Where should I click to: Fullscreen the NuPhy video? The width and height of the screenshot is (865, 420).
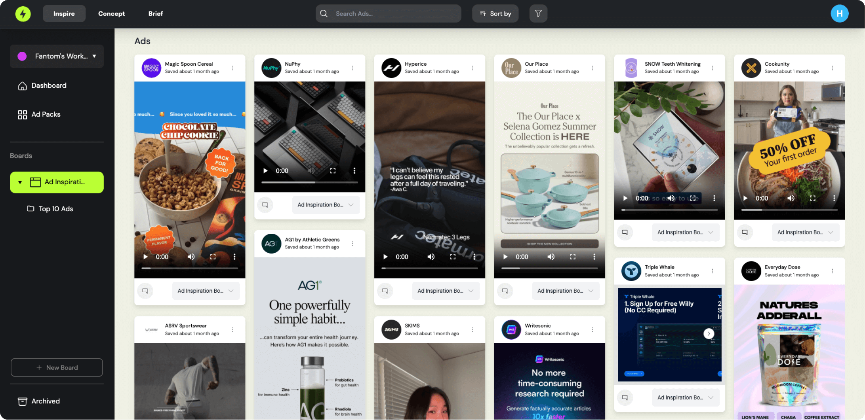tap(333, 171)
